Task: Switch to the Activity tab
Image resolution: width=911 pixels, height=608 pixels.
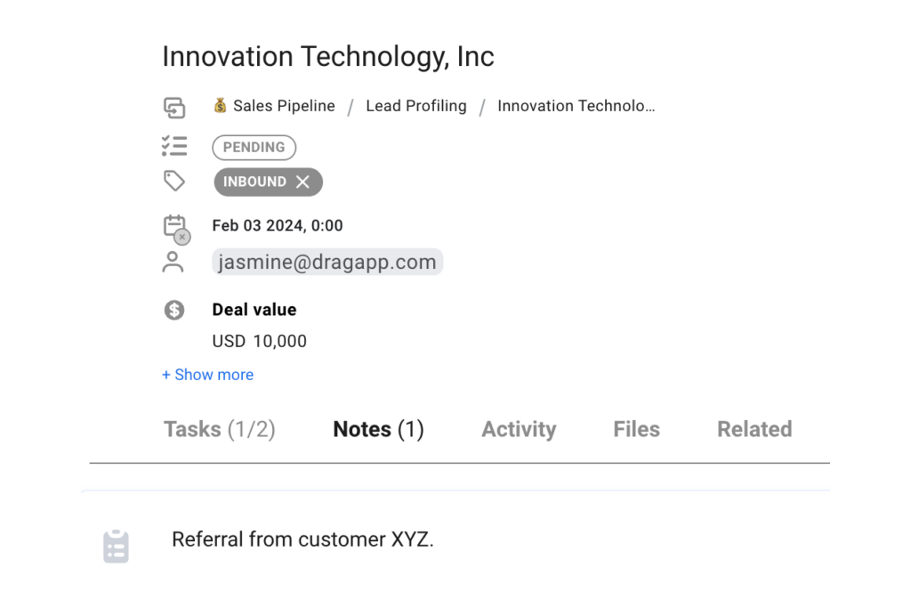Action: (x=519, y=429)
